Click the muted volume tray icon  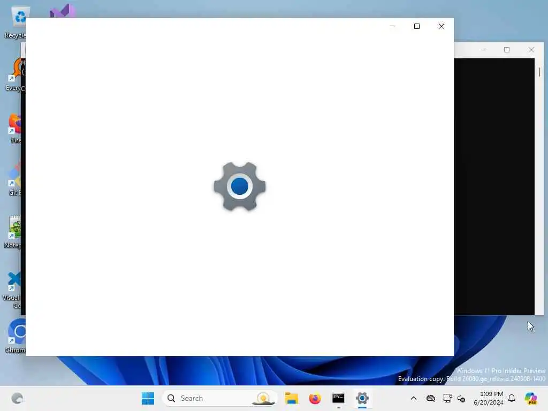tap(461, 398)
